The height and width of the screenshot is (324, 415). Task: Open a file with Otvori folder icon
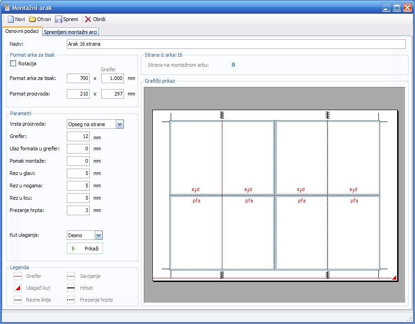pos(32,19)
